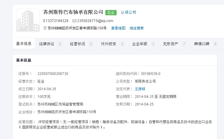
Task: Open the 认领公司 link
Action: tap(129, 12)
